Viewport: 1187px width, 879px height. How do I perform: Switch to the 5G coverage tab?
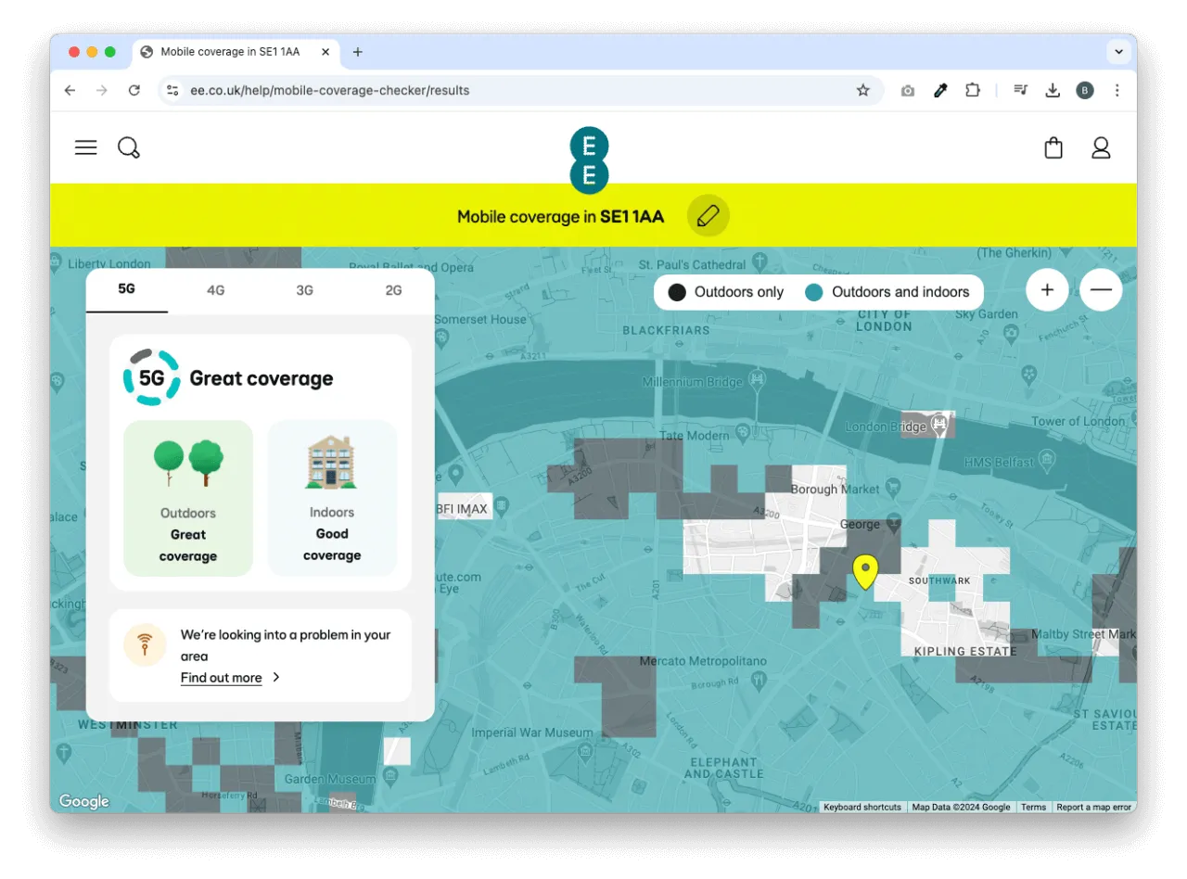[x=127, y=289]
